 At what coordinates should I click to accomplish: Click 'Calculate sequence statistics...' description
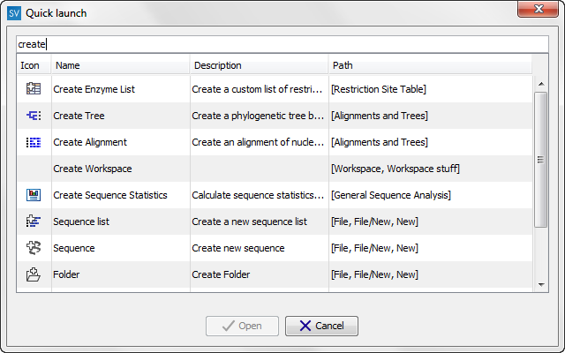click(258, 195)
